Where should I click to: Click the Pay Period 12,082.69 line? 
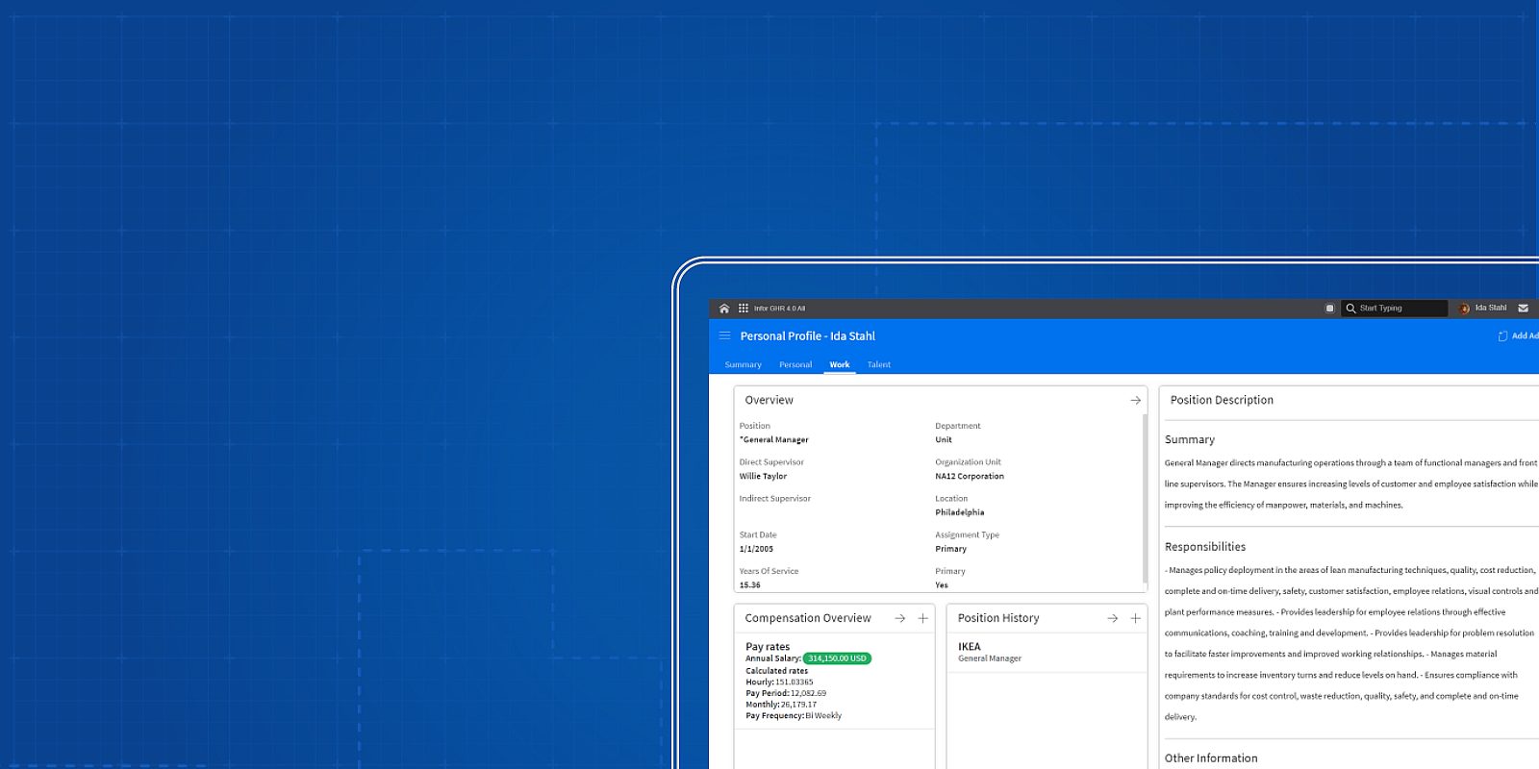[786, 693]
